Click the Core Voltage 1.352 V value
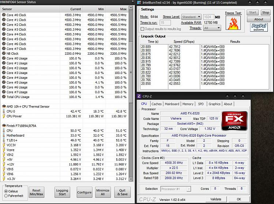Viewport: 274px width, 204px height. click(210, 129)
